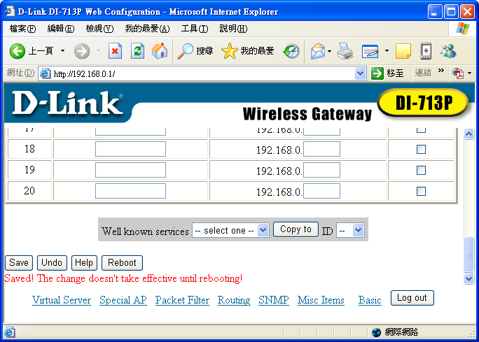Click the PDA device toolbar icon
This screenshot has width=479, height=342.
coord(426,51)
